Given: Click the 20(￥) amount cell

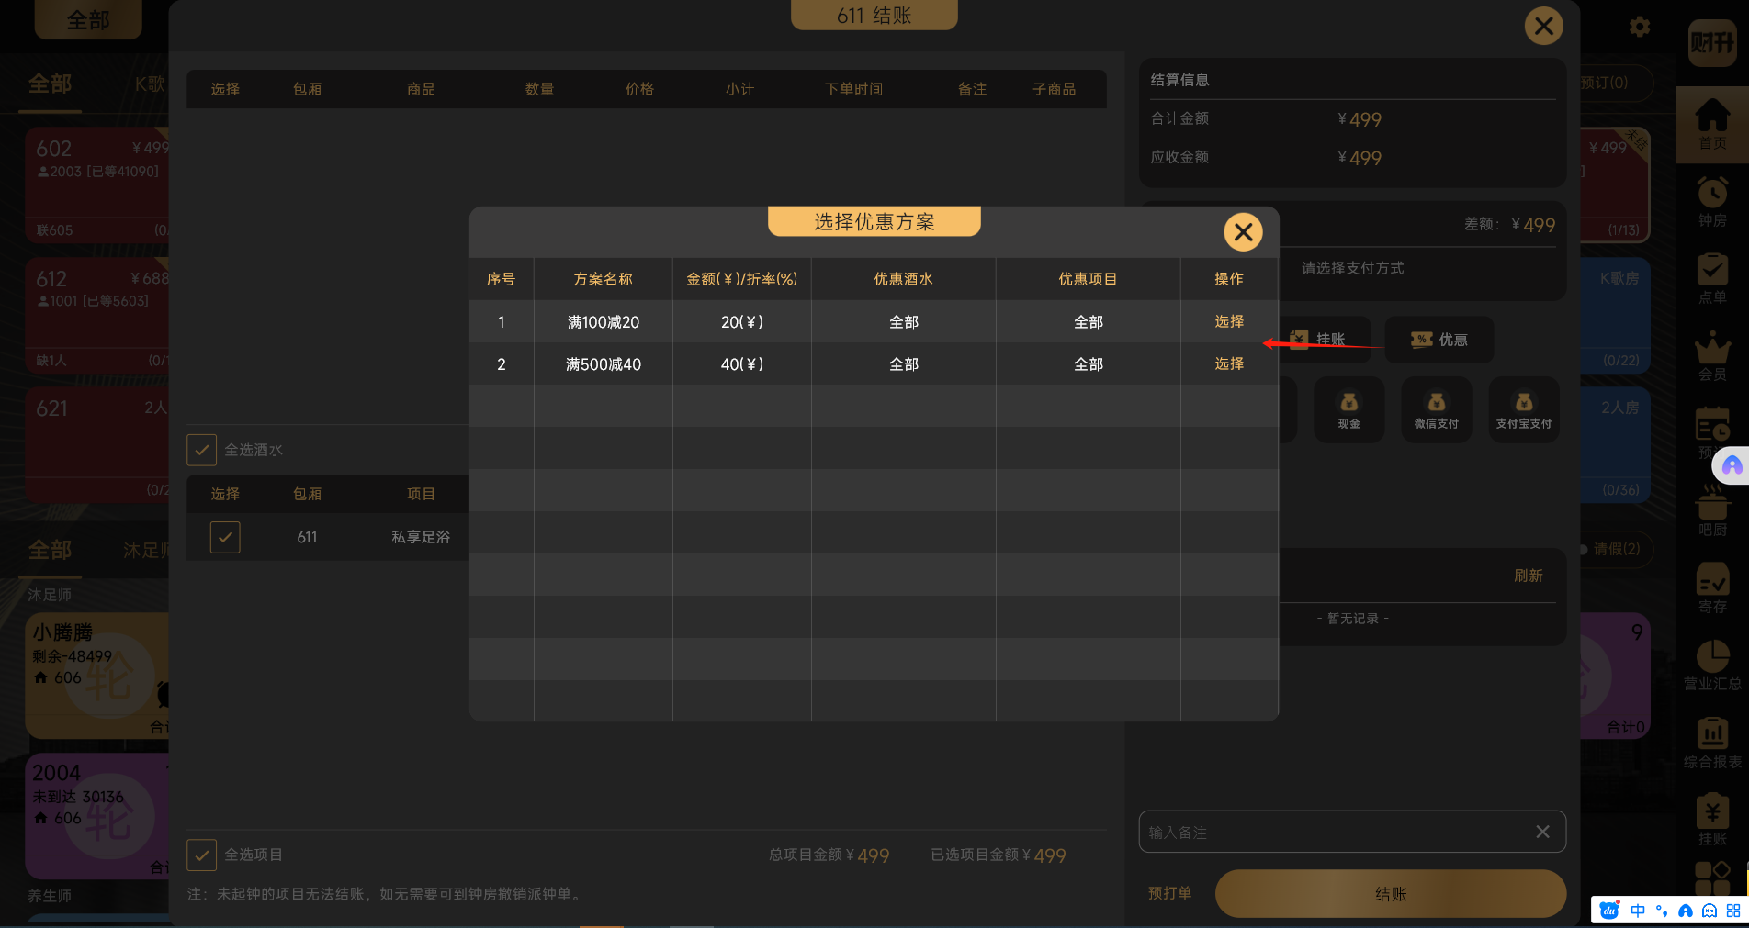Looking at the screenshot, I should point(741,322).
